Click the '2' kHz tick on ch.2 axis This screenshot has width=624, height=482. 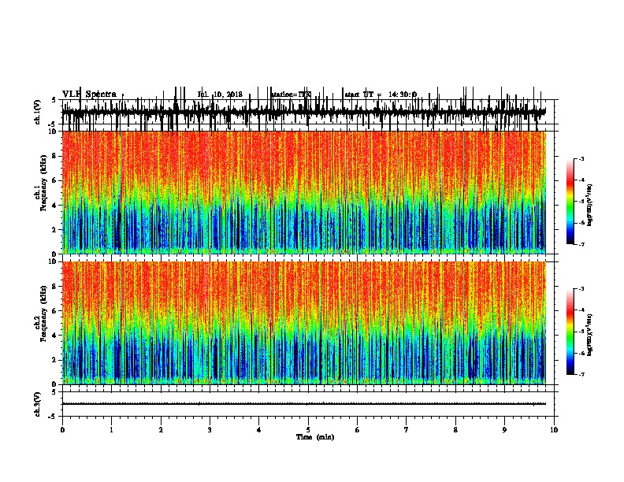point(55,360)
